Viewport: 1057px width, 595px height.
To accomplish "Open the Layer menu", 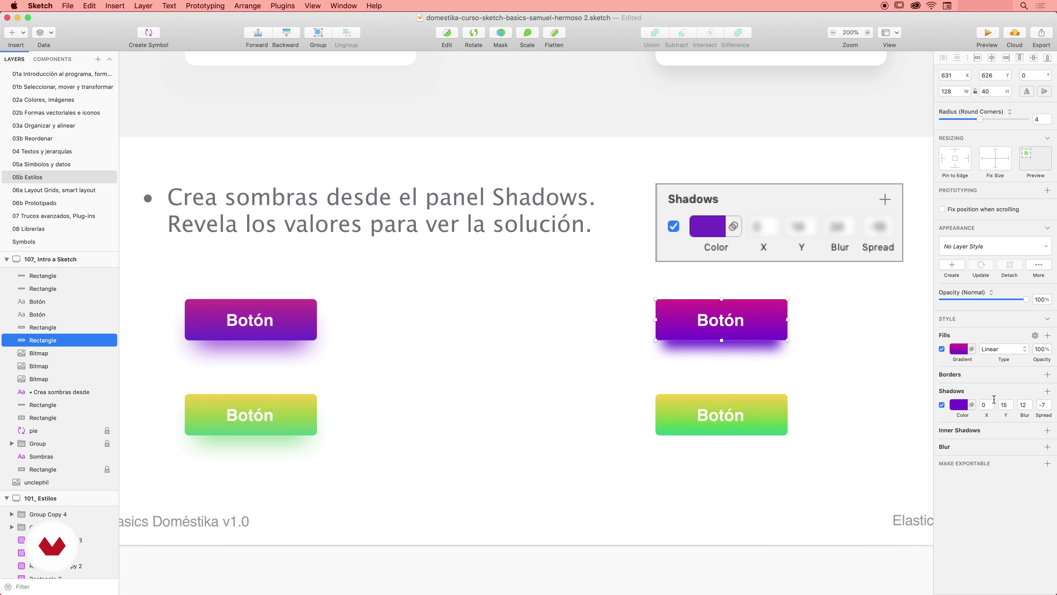I will click(x=143, y=6).
